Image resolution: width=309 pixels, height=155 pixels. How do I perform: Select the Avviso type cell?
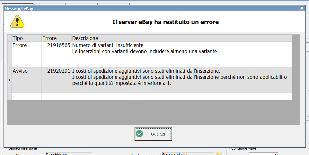point(26,80)
